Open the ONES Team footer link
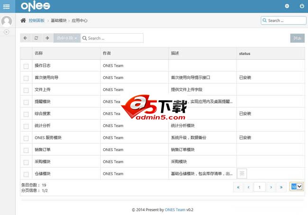The height and width of the screenshot is (215, 308). (175, 210)
